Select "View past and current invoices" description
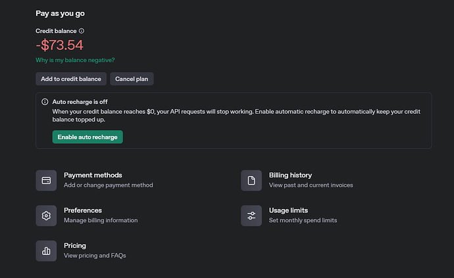Image resolution: width=454 pixels, height=278 pixels. pos(311,185)
